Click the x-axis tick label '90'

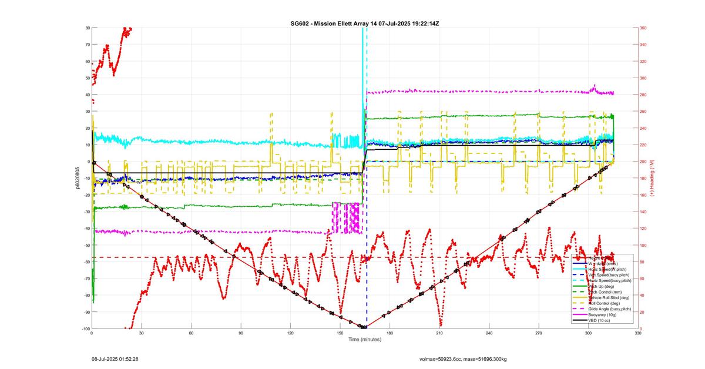point(241,333)
